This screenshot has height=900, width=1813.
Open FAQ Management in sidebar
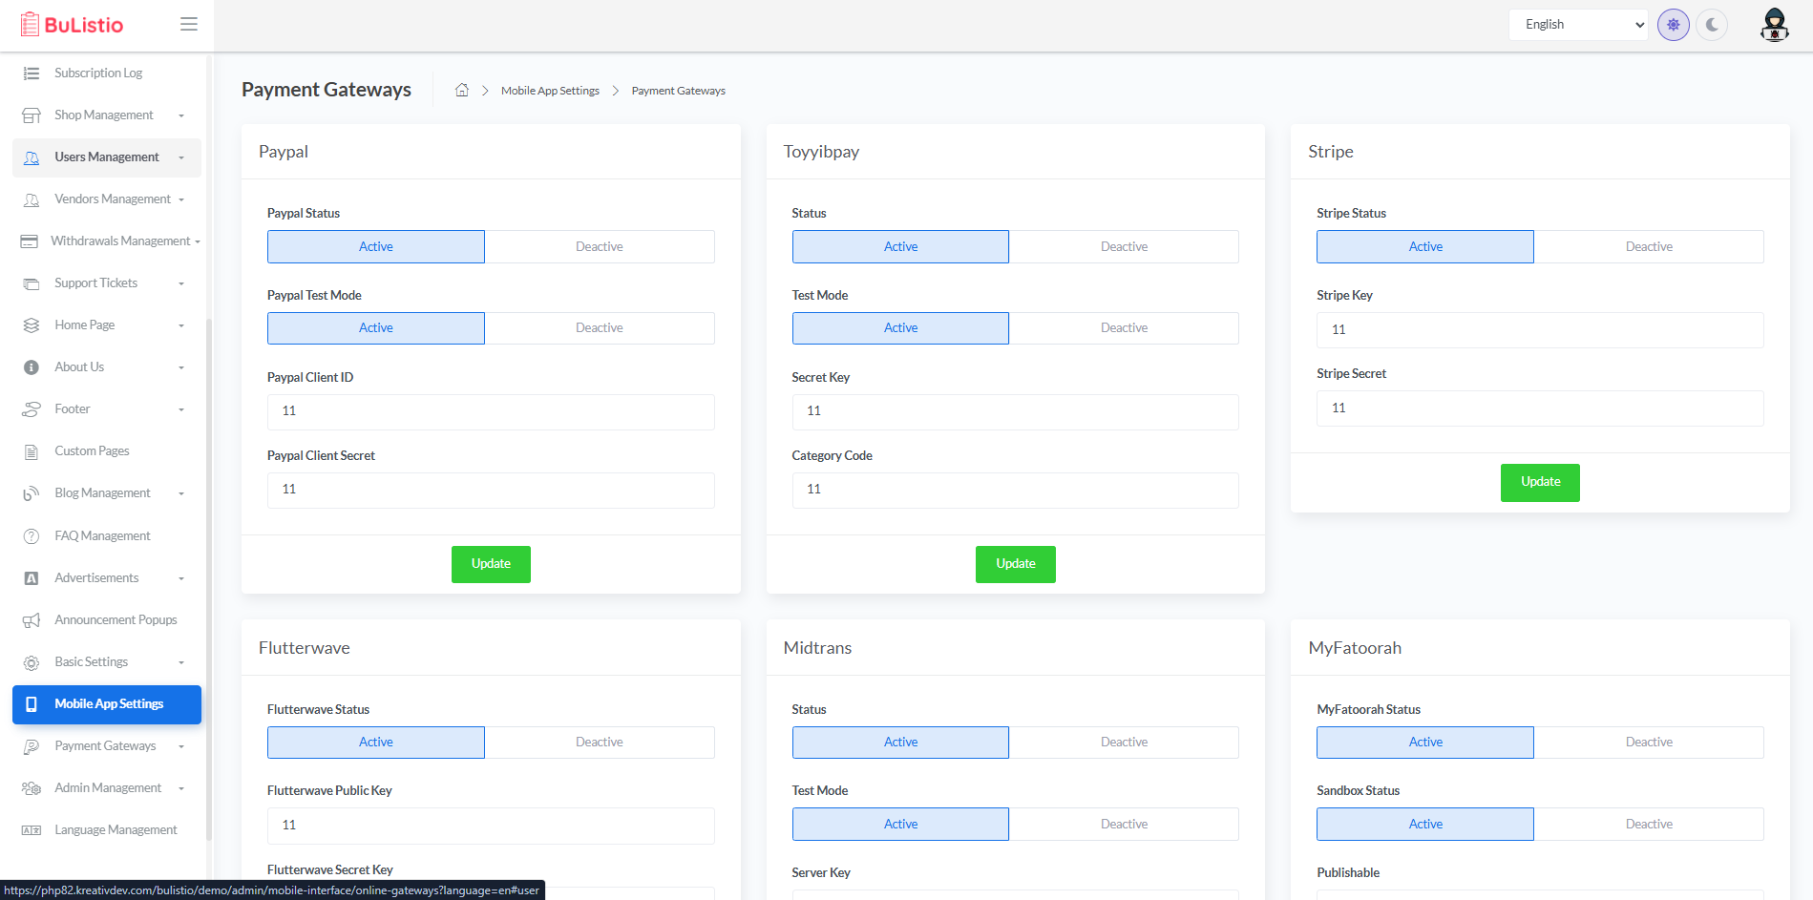[x=107, y=536]
